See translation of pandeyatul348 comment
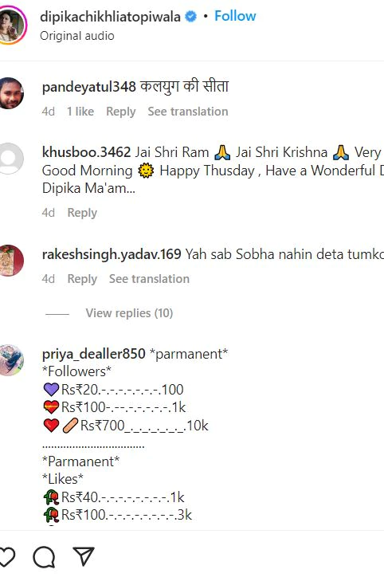This screenshot has height=585, width=384. click(188, 111)
